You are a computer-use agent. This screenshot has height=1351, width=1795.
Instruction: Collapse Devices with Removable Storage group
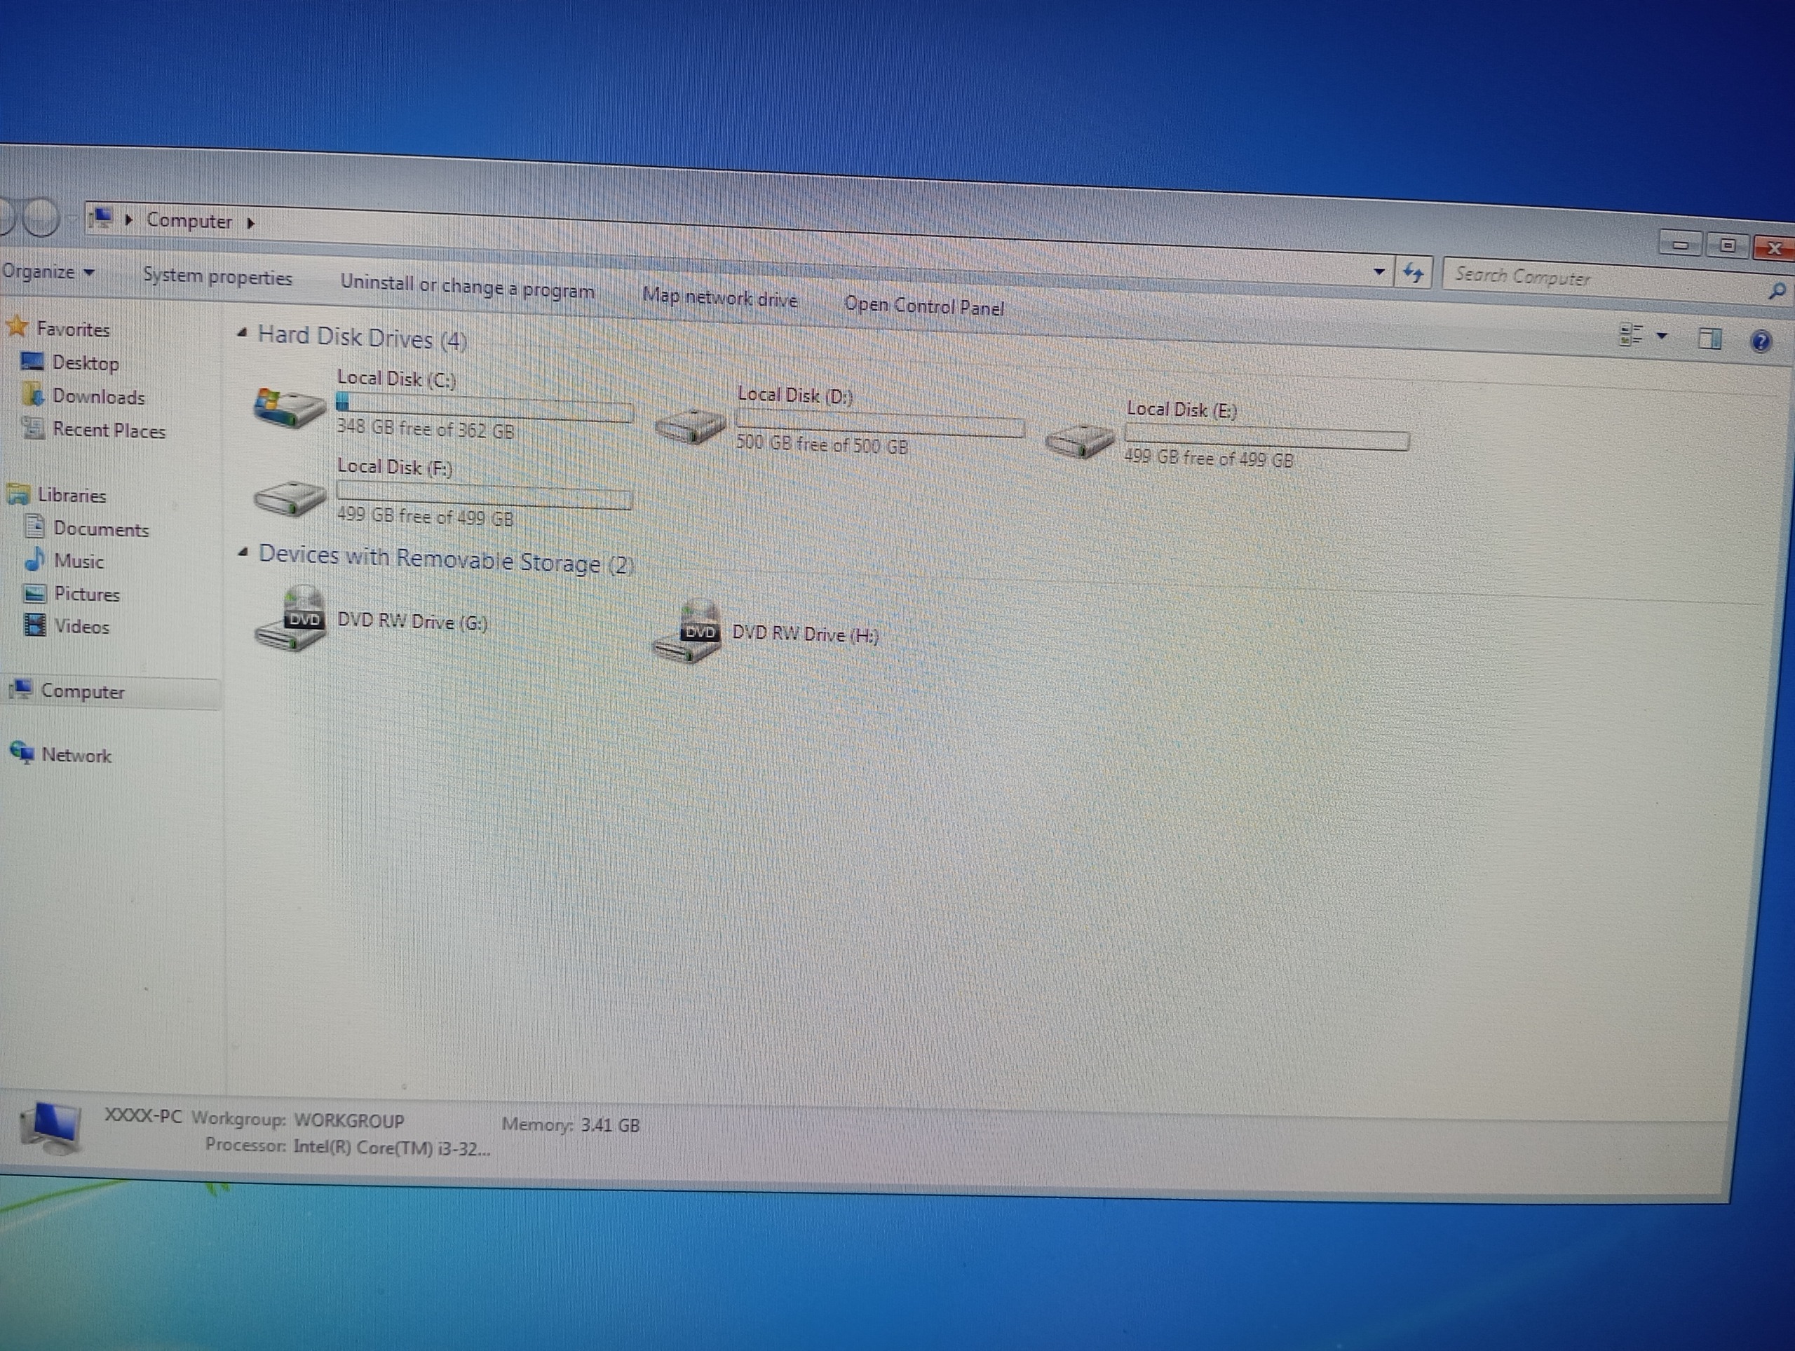243,552
